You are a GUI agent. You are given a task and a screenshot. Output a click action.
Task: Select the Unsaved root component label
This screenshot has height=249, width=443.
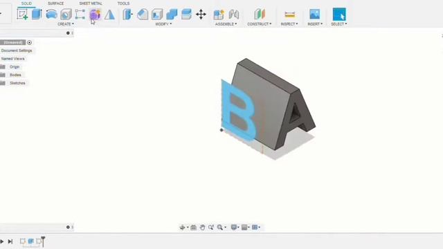point(13,43)
